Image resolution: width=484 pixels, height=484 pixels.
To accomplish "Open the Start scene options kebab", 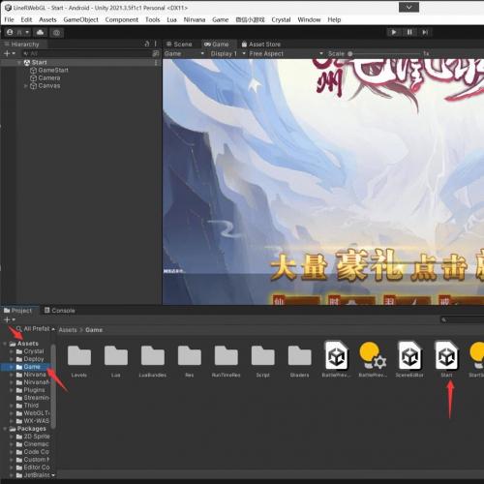I will (156, 63).
